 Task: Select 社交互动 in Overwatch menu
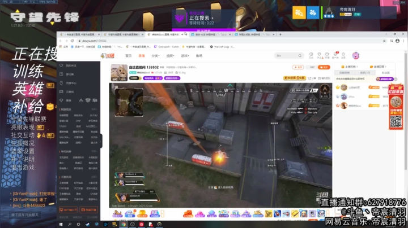pyautogui.click(x=23, y=135)
